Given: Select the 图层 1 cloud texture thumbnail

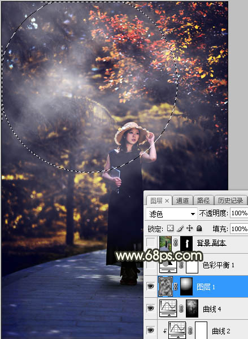Looking at the screenshot, I should tap(166, 286).
